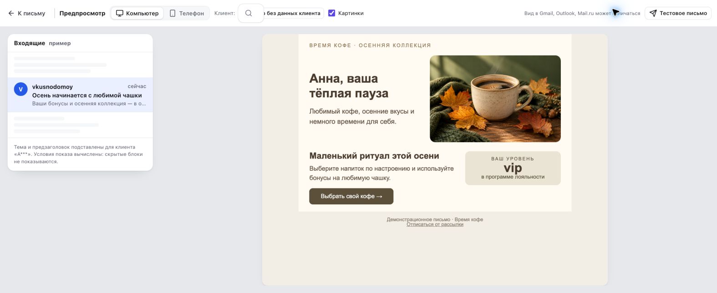Click the Предпросмотр title label
Viewport: 717px width, 293px height.
(x=82, y=13)
